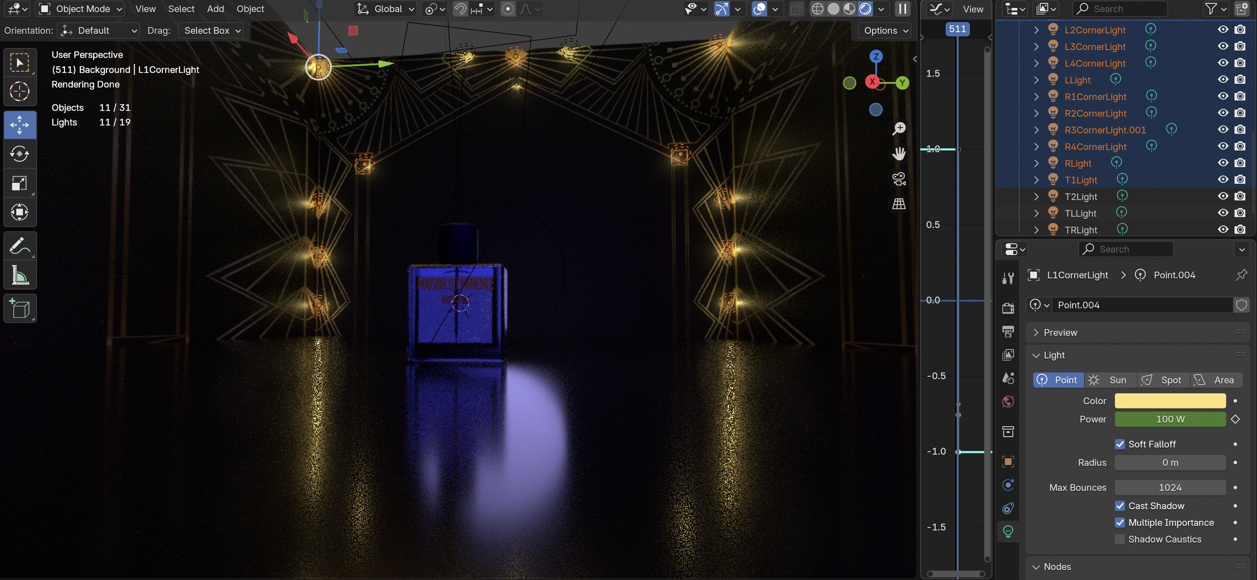The height and width of the screenshot is (580, 1257).
Task: Open the Add menu
Action: (x=215, y=9)
